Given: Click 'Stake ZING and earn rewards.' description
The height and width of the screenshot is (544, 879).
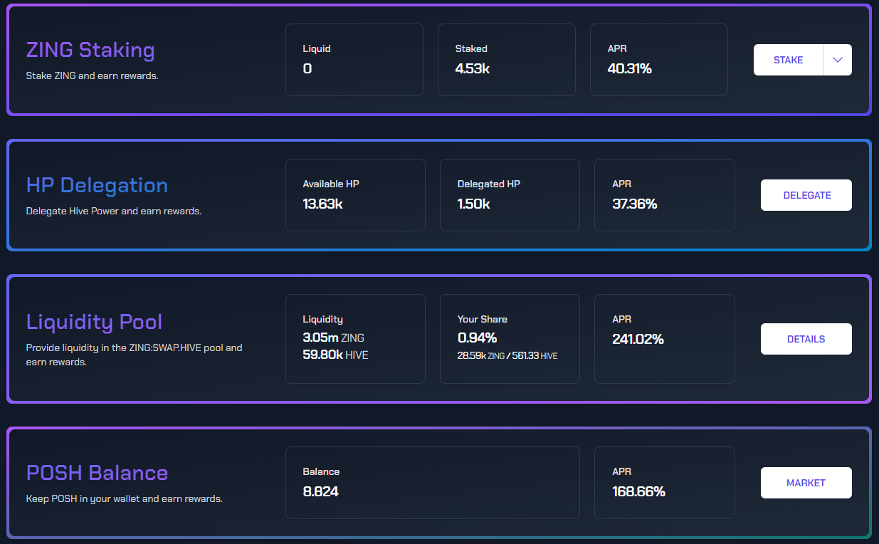Looking at the screenshot, I should pos(93,75).
